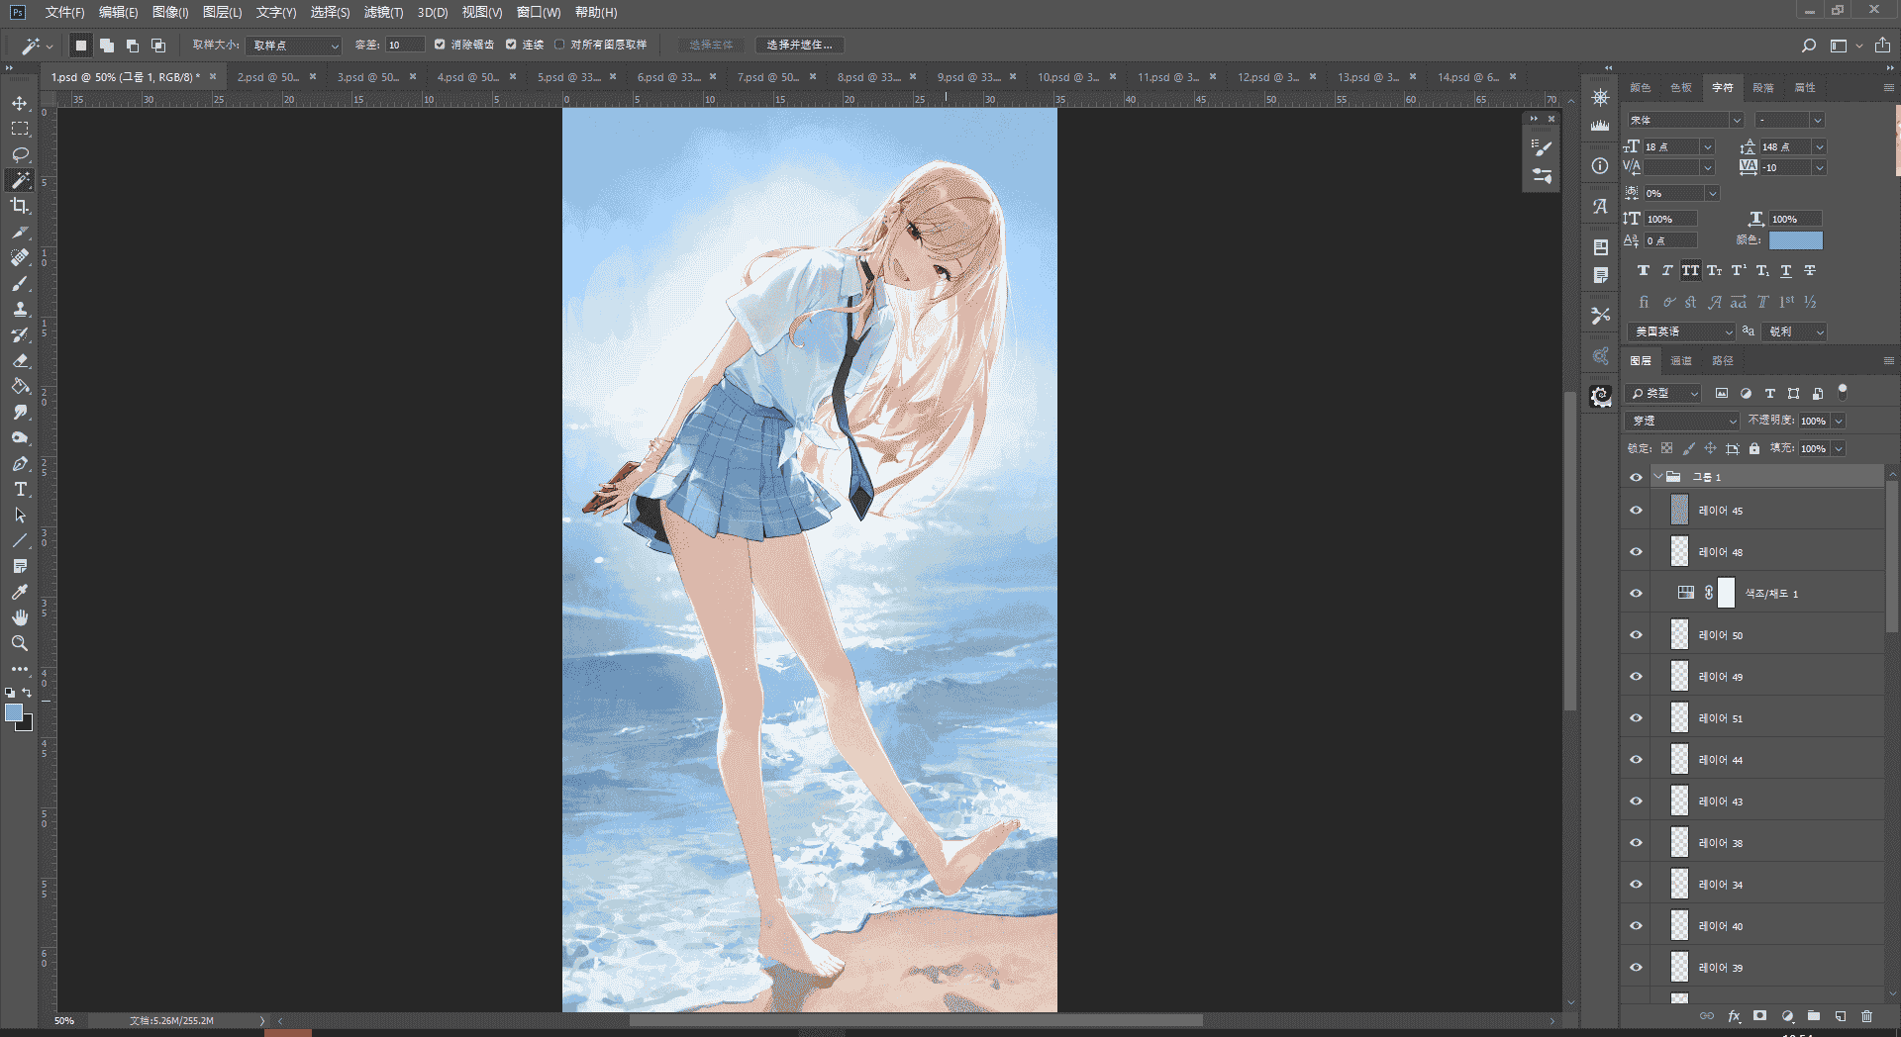Click the add layer mask icon
Image resolution: width=1901 pixels, height=1037 pixels.
click(x=1759, y=1016)
